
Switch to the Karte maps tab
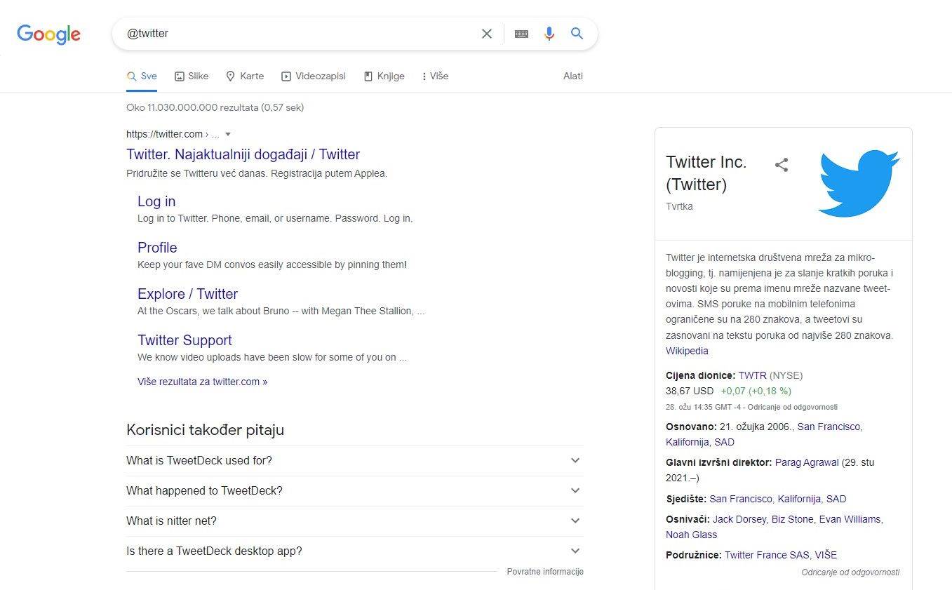[244, 76]
